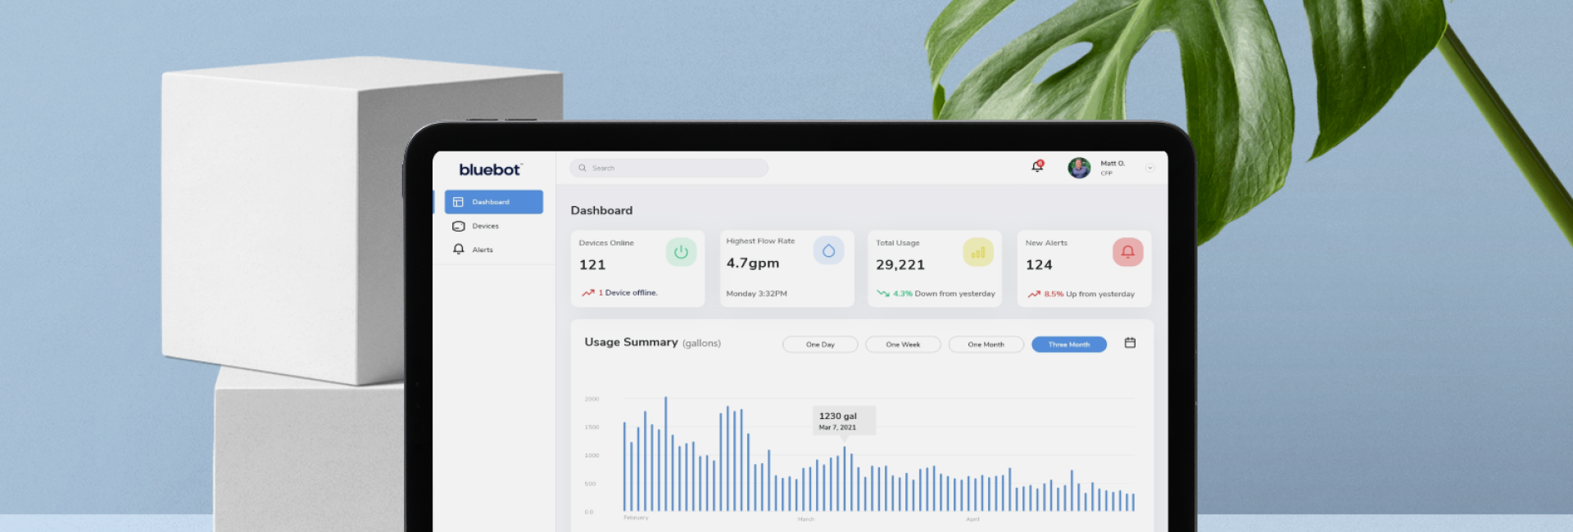Viewport: 1573px width, 532px height.
Task: Click the Search input field
Action: [x=669, y=168]
